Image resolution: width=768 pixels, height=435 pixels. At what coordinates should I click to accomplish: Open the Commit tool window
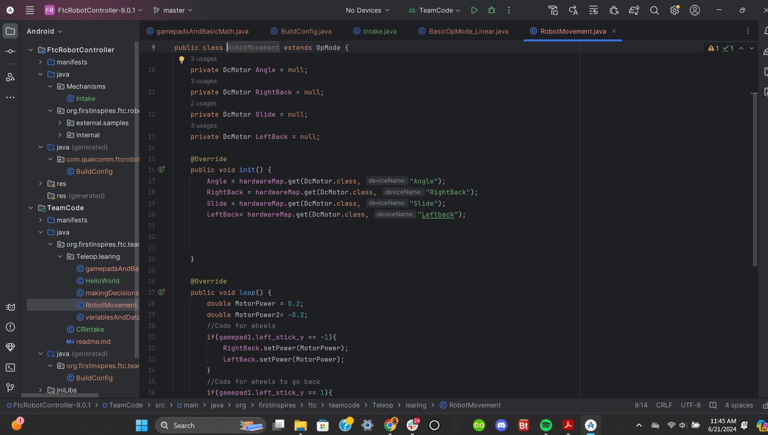tap(10, 52)
